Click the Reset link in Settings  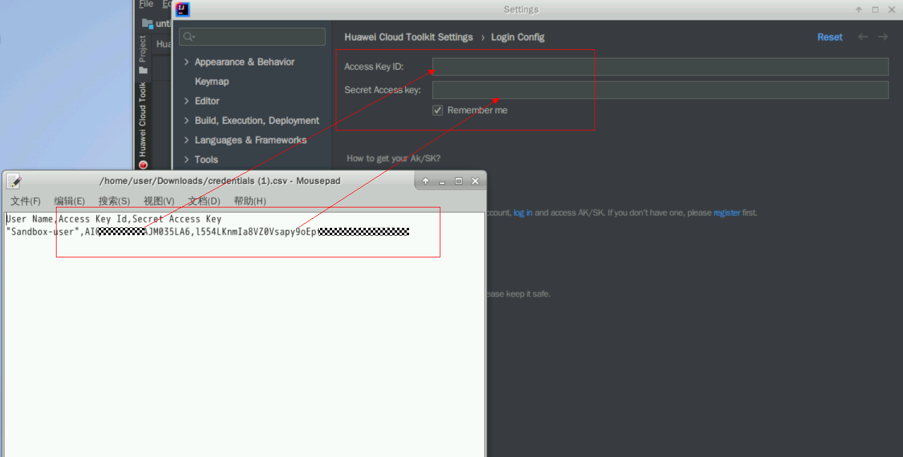[830, 37]
